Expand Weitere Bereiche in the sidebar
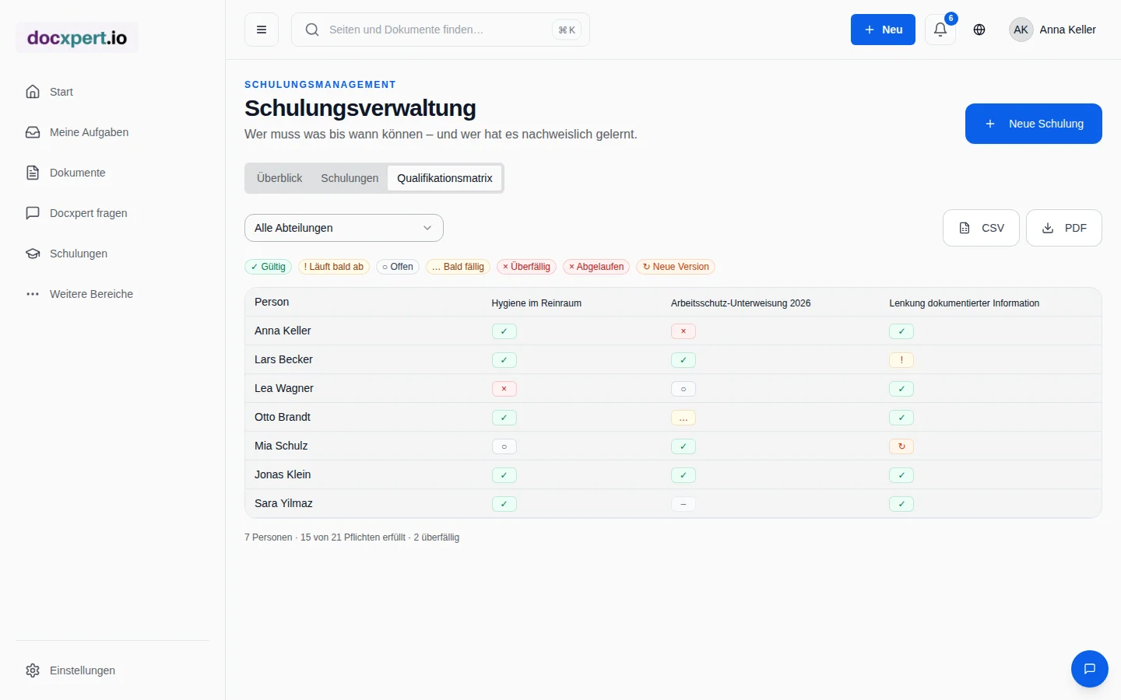 (x=112, y=294)
